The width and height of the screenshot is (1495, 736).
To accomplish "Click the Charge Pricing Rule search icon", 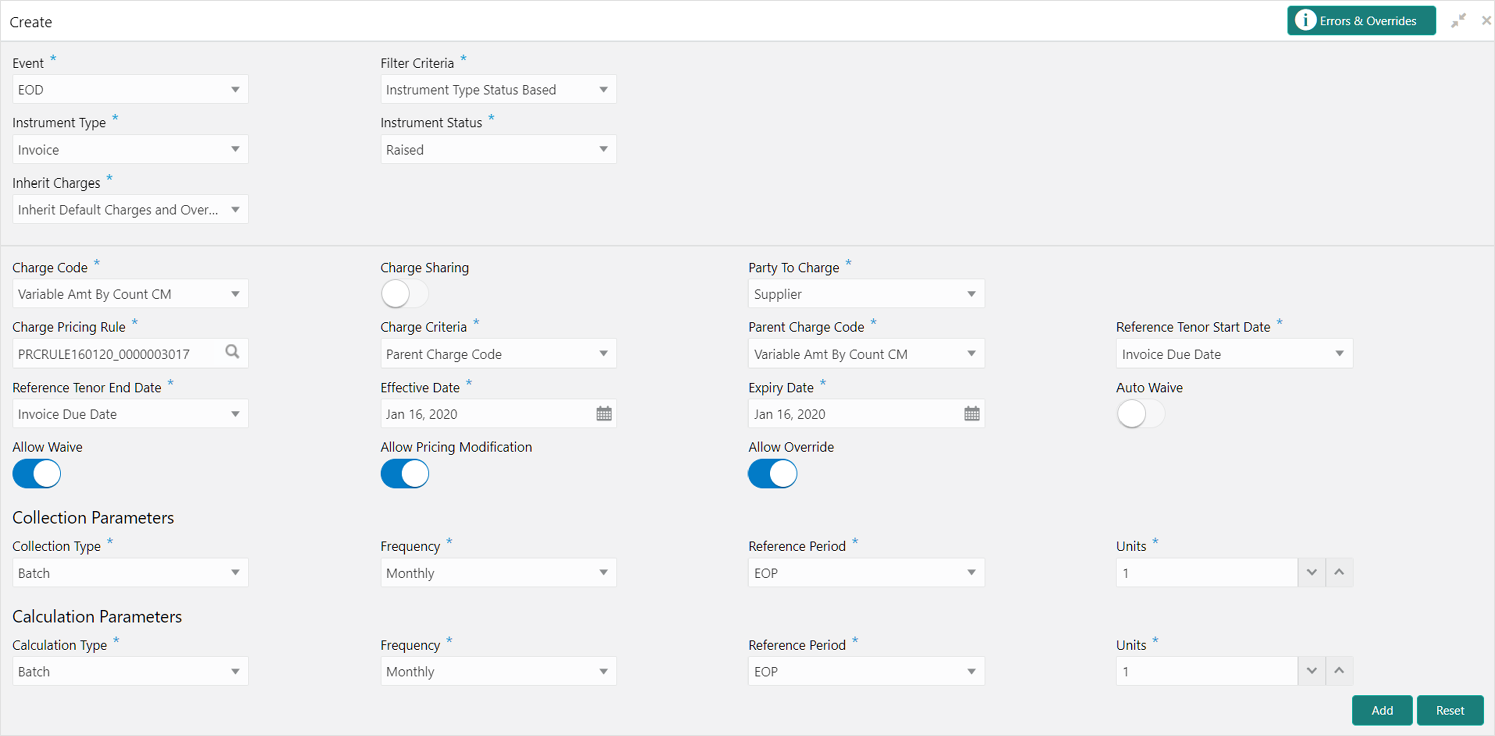I will (x=232, y=352).
